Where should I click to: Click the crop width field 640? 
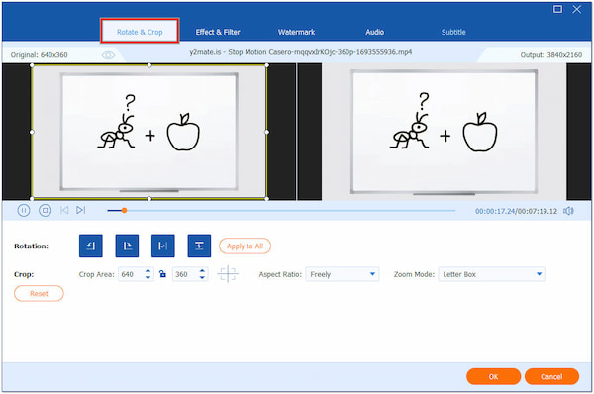[131, 274]
